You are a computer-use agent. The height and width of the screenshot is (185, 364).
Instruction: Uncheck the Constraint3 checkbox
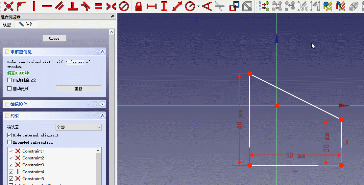click(11, 165)
